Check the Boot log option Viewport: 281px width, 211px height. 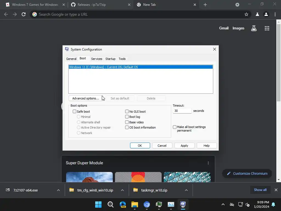coord(127,116)
